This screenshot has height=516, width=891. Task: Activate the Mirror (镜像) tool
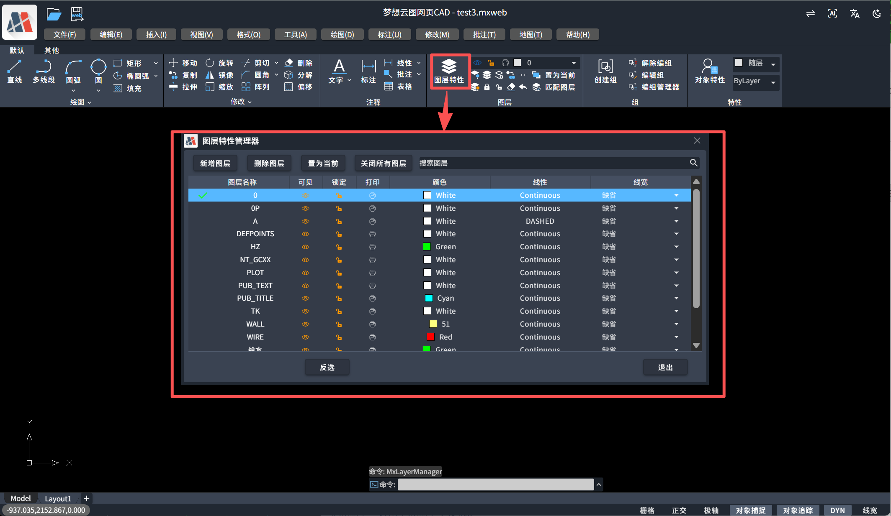[219, 75]
